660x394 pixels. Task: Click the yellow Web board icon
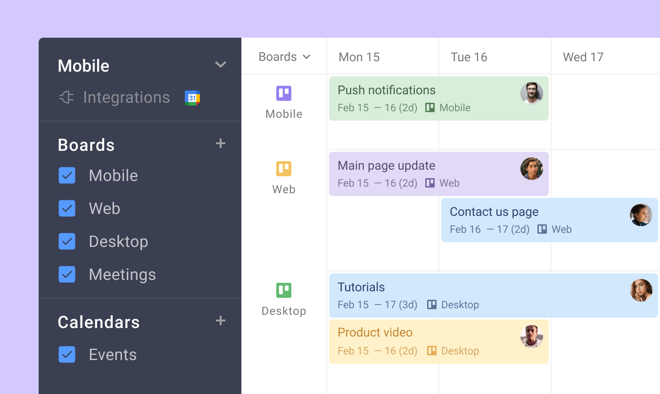283,168
